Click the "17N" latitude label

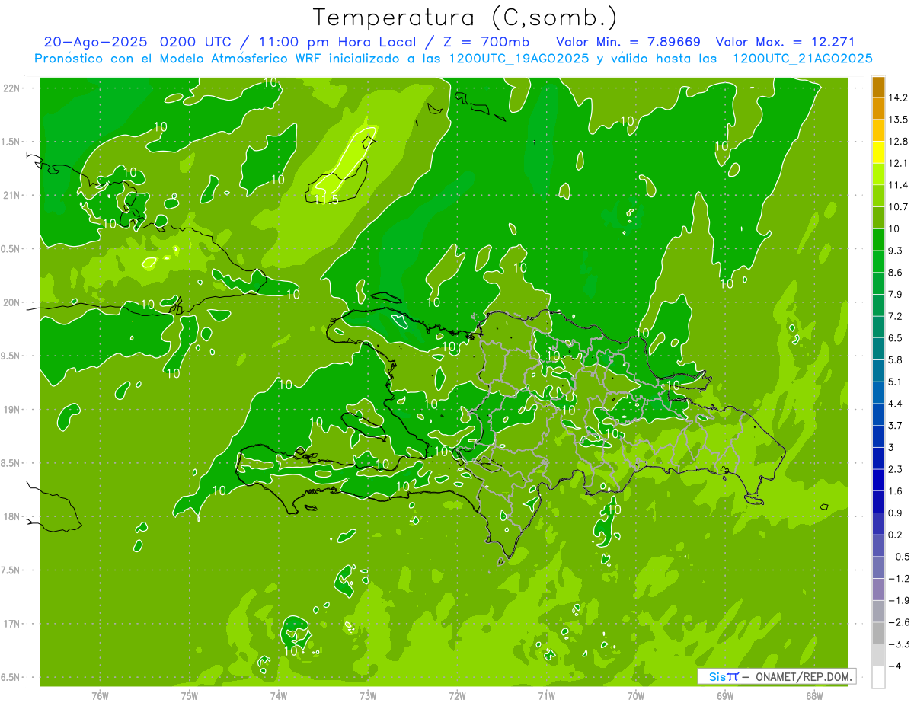pos(12,624)
